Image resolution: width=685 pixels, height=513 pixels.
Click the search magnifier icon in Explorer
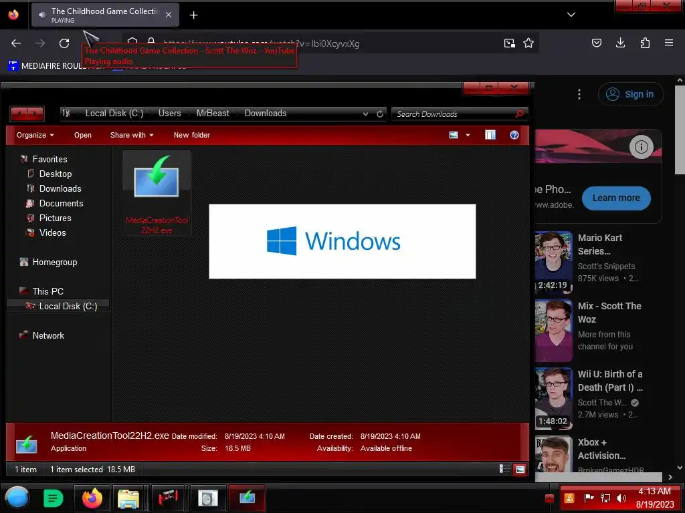click(x=519, y=114)
